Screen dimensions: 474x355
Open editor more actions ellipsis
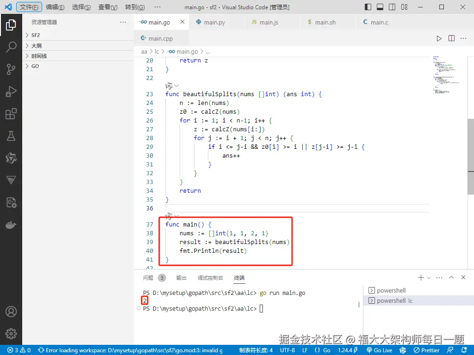(463, 38)
